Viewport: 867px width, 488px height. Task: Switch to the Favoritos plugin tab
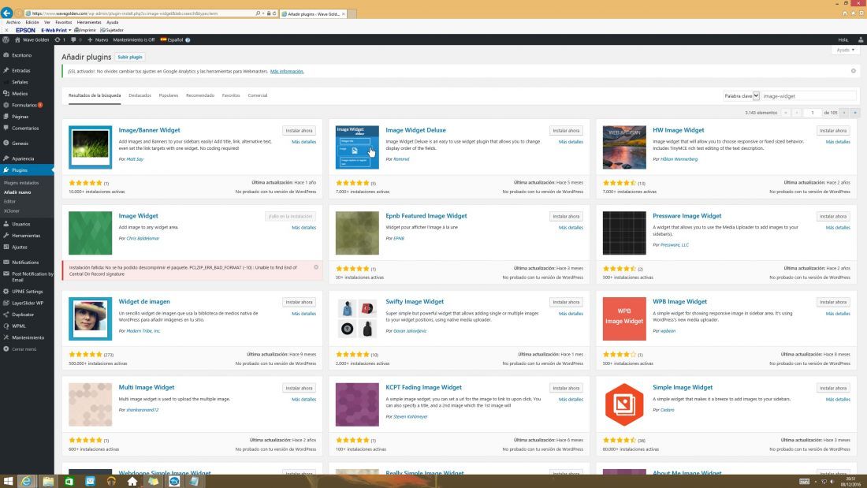pos(231,95)
